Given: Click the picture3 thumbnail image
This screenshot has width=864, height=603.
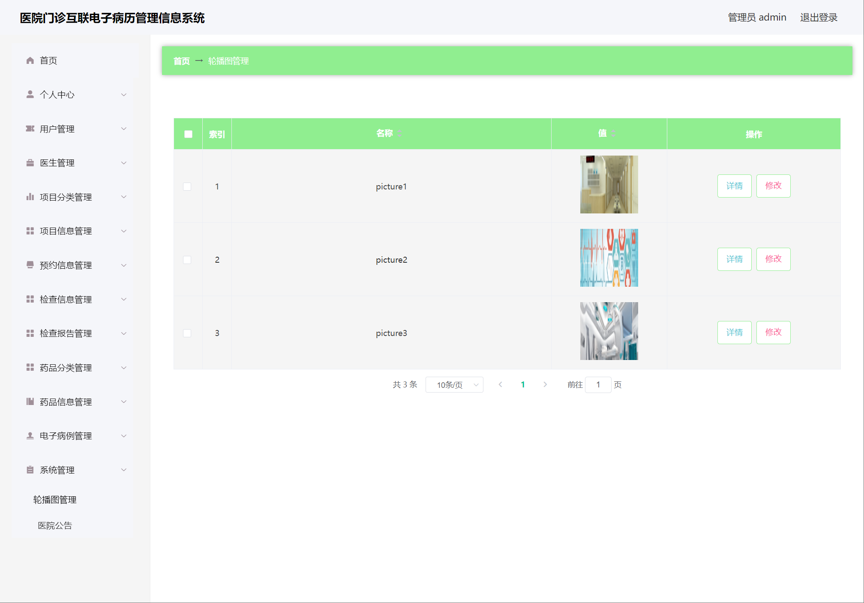Looking at the screenshot, I should pyautogui.click(x=609, y=331).
